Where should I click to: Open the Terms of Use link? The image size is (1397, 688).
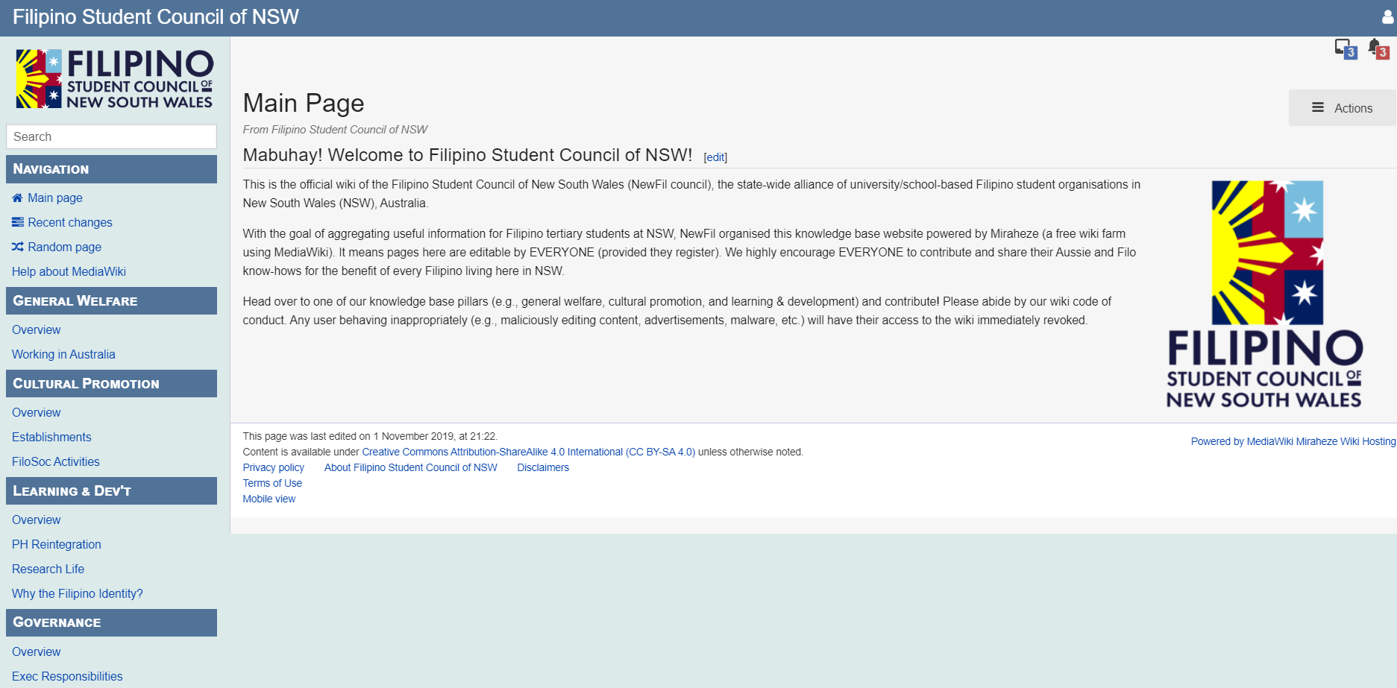tap(272, 483)
